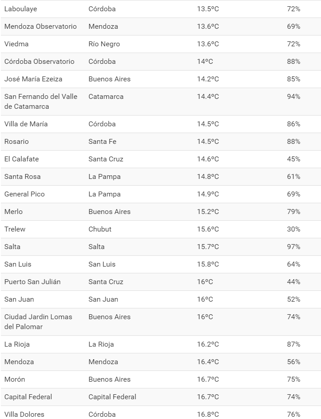This screenshot has height=419, width=321.
Task: Select José María Ezeiza station
Action: 33,79
